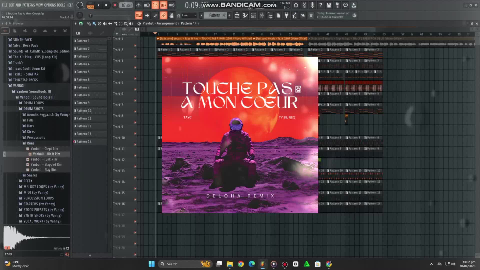Open the newer version available news message

pos(333,15)
